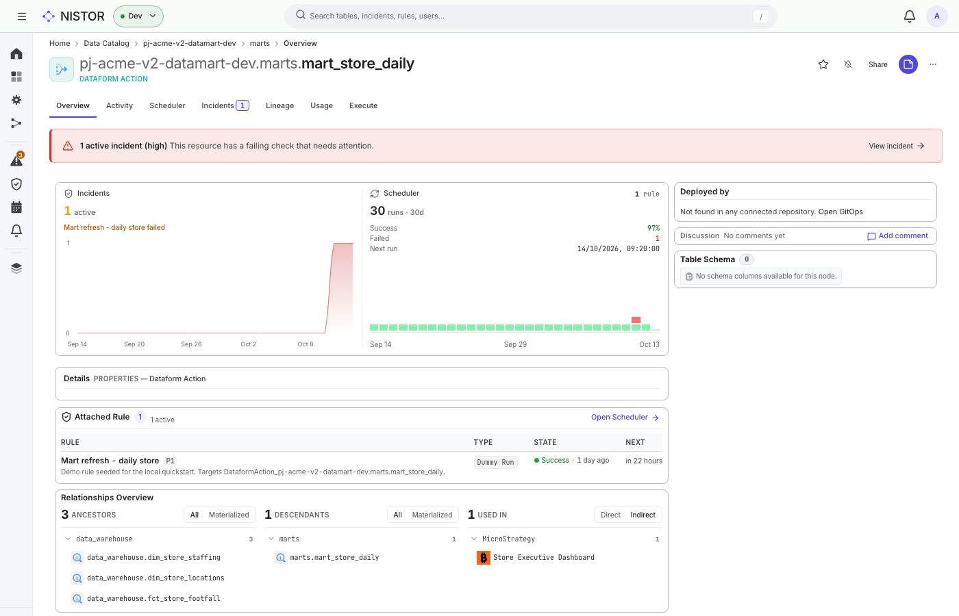959x616 pixels.
Task: Switch Used In to Indirect
Action: (643, 515)
